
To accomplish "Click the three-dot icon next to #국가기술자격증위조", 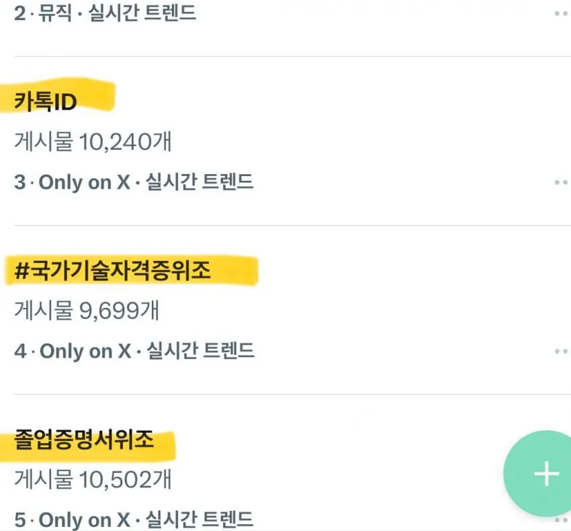I will pos(562,350).
